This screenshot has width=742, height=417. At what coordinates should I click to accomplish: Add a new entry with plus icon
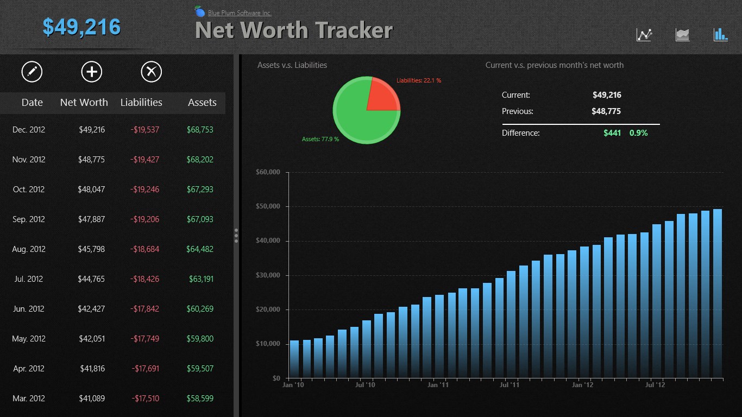pos(92,72)
